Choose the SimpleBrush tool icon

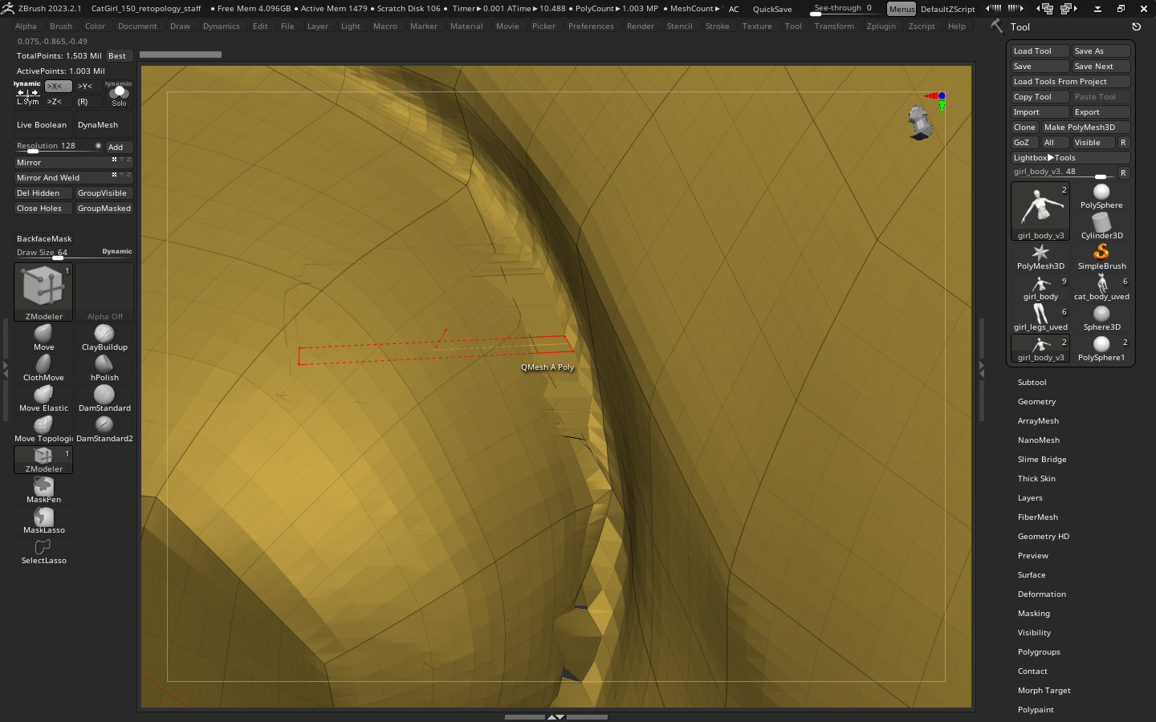pos(1101,254)
